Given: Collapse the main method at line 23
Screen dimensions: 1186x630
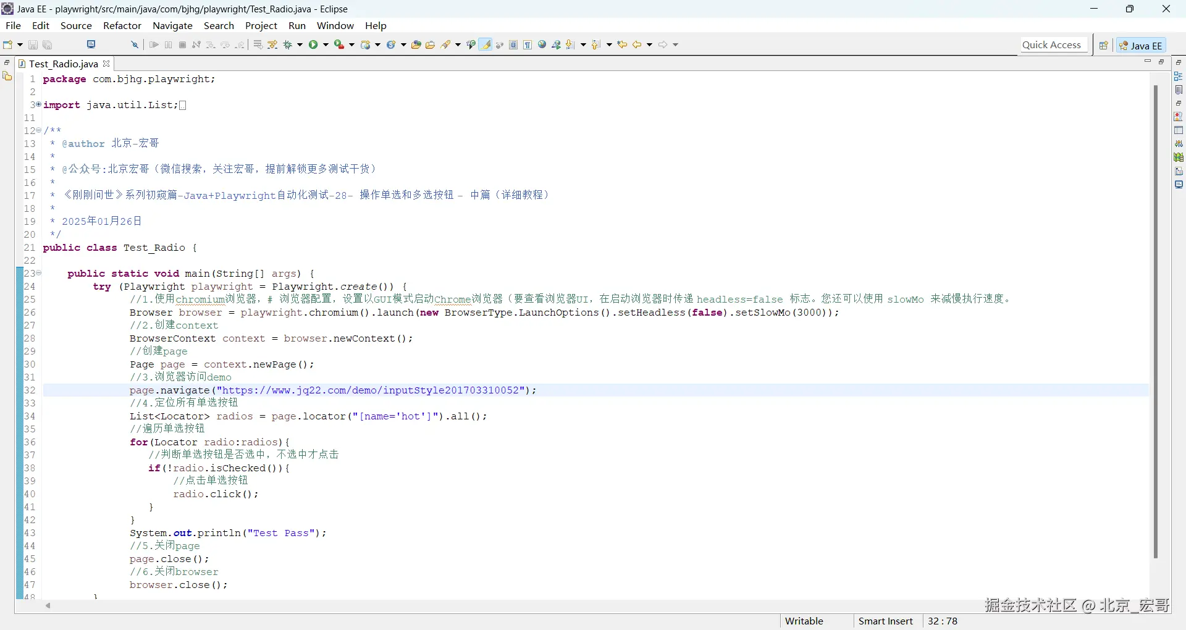Looking at the screenshot, I should click(38, 273).
